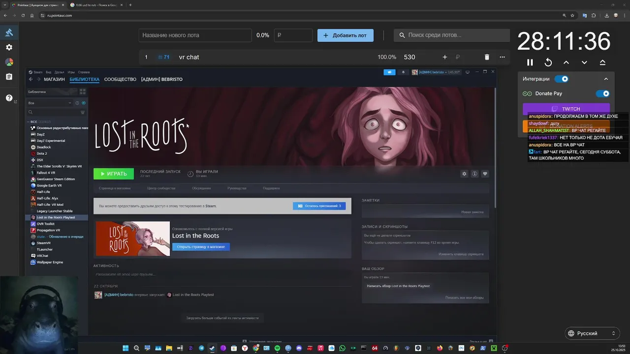
Task: Click the Lost in the Roots thumbnail
Action: pyautogui.click(x=133, y=238)
